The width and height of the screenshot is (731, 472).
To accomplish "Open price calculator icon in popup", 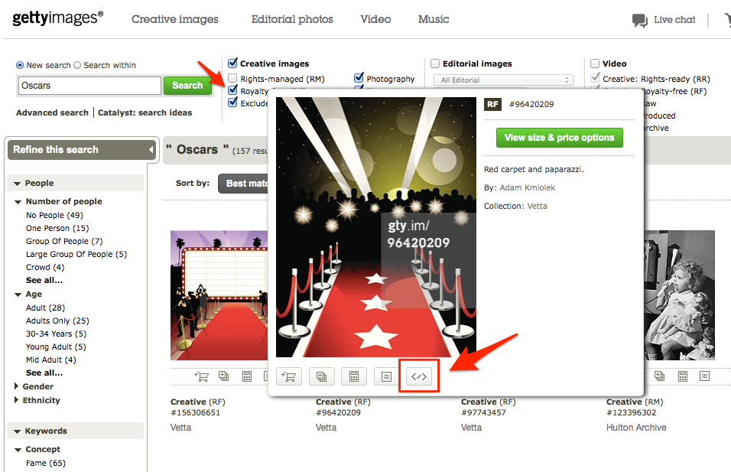I will click(x=353, y=376).
